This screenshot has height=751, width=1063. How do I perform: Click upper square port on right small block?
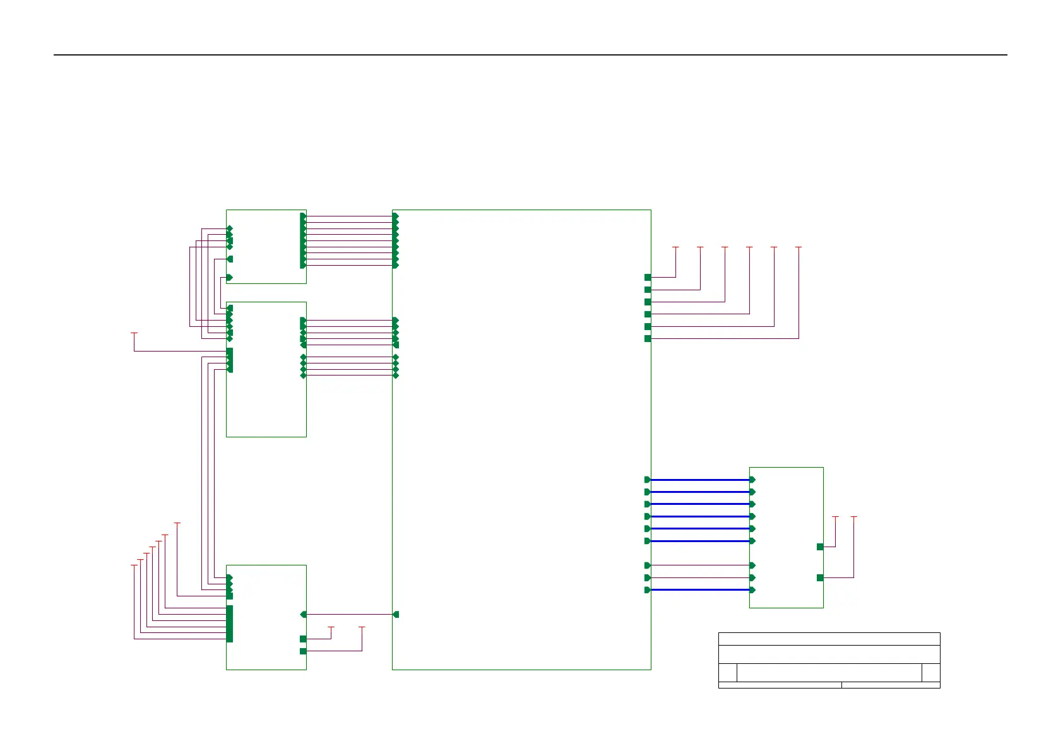coord(820,547)
